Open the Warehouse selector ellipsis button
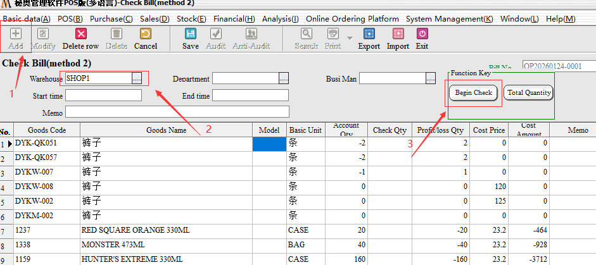Screen dimensions: 596x265 point(137,78)
